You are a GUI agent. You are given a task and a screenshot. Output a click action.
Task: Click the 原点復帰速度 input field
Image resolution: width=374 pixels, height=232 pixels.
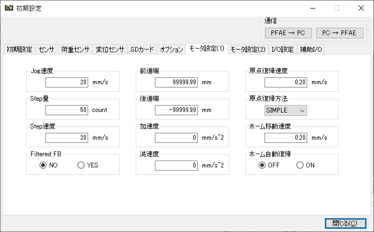tap(286, 83)
